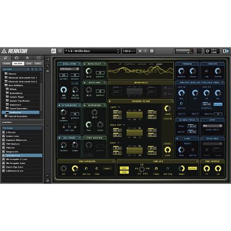Click the gear icon at side strip bottom
This screenshot has width=231, height=231.
point(48,181)
